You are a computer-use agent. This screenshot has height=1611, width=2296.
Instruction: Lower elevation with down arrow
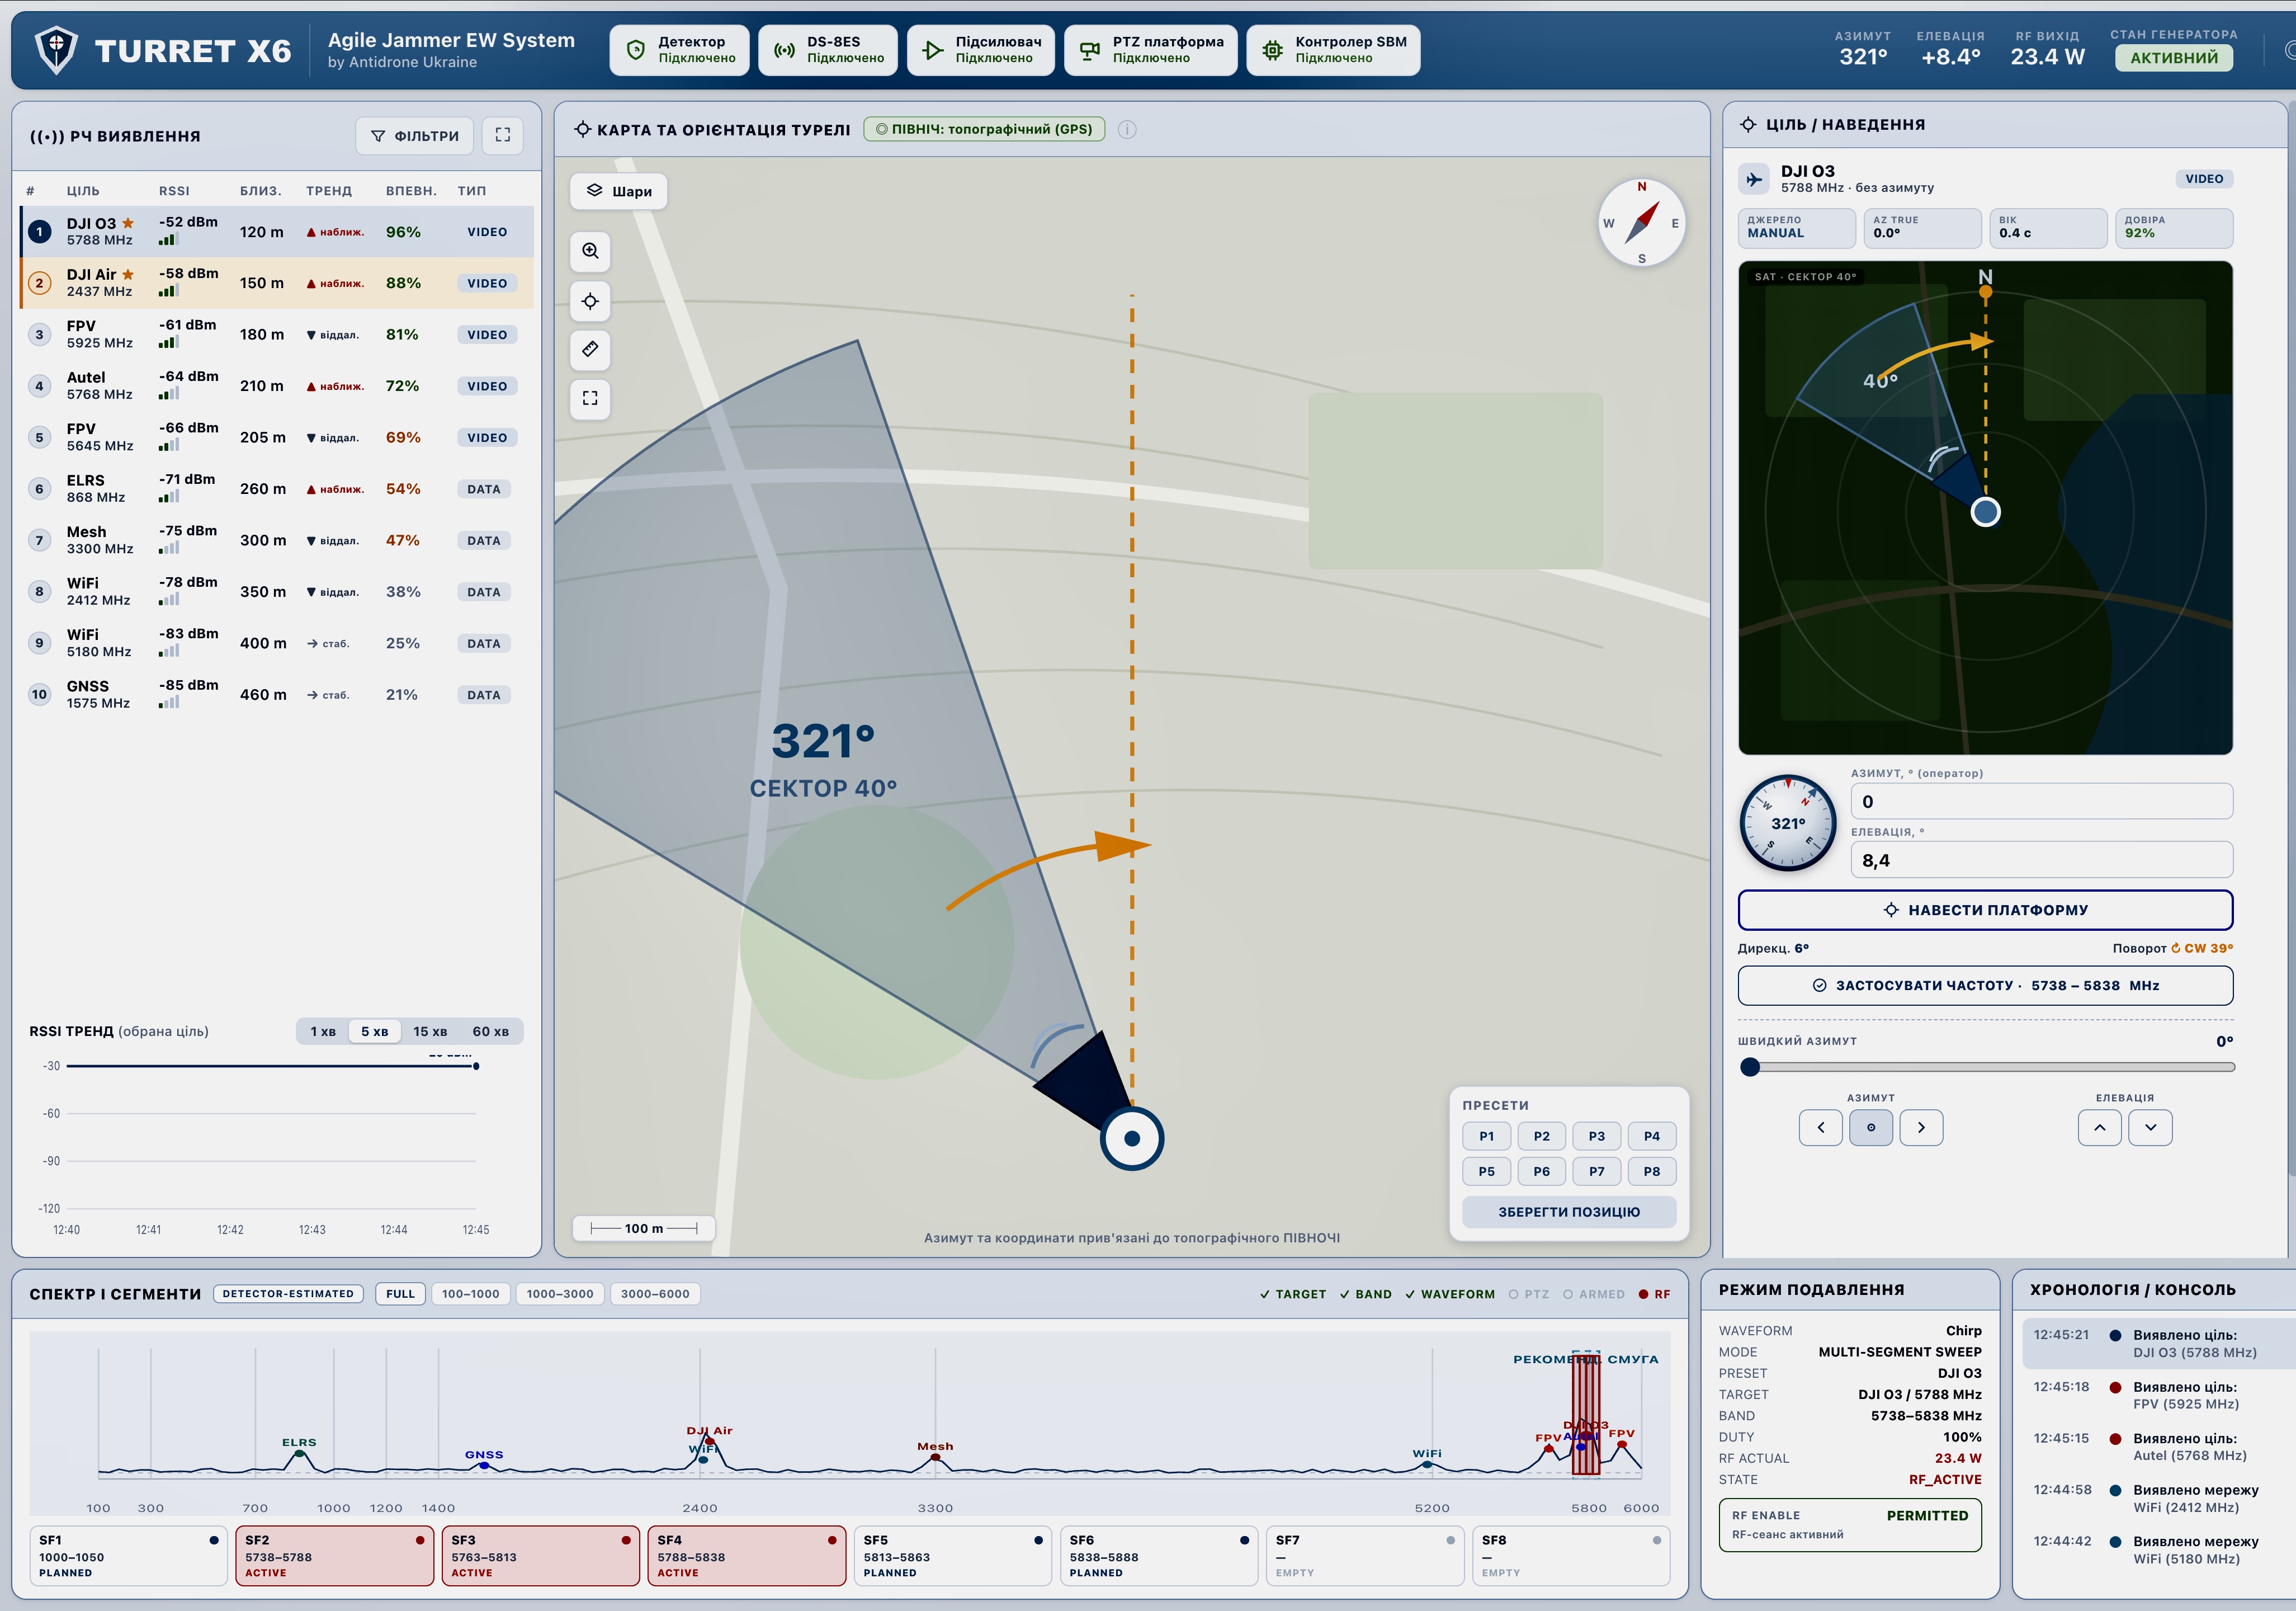coord(2150,1128)
